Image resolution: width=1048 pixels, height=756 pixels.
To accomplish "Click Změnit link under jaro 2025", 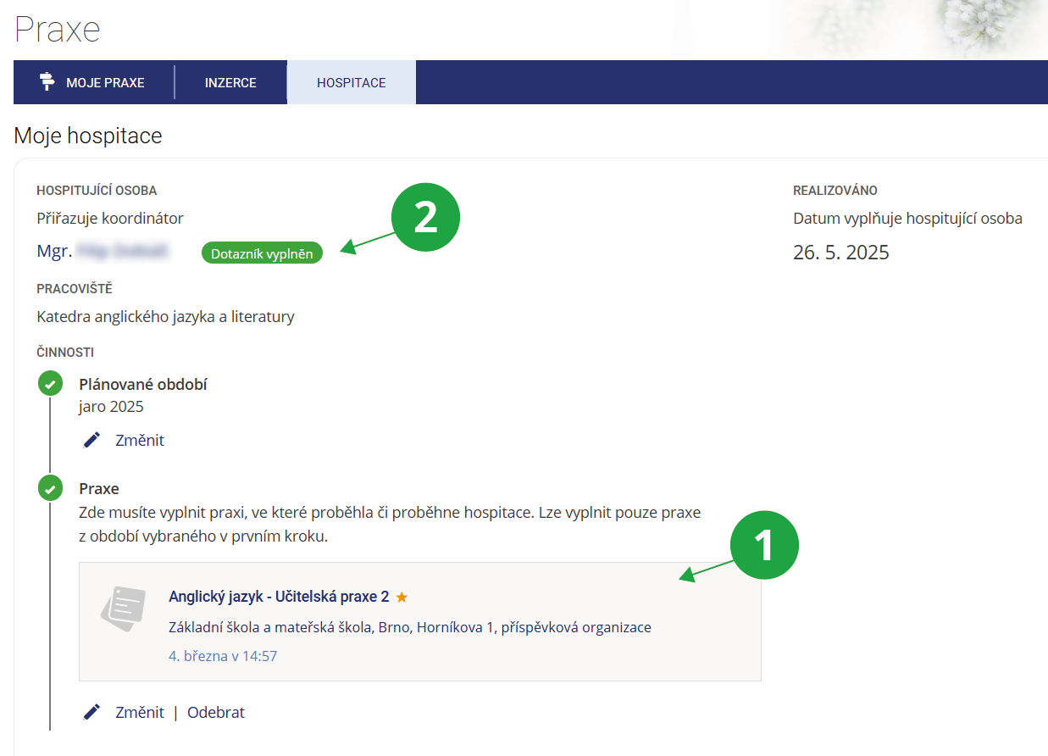I will (x=140, y=440).
